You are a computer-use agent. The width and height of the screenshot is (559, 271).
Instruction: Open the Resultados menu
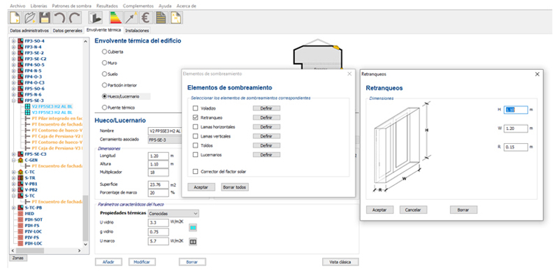107,6
